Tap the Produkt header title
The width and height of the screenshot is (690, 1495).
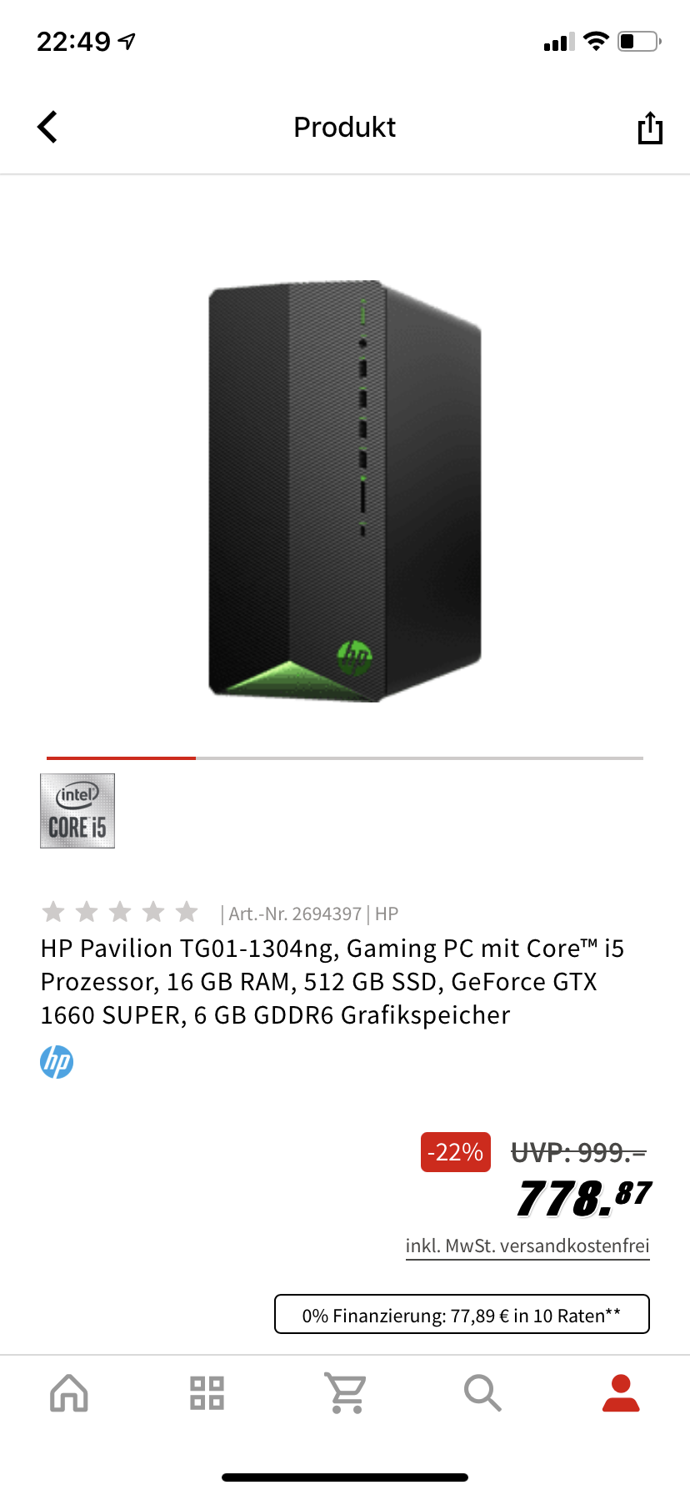click(x=345, y=128)
